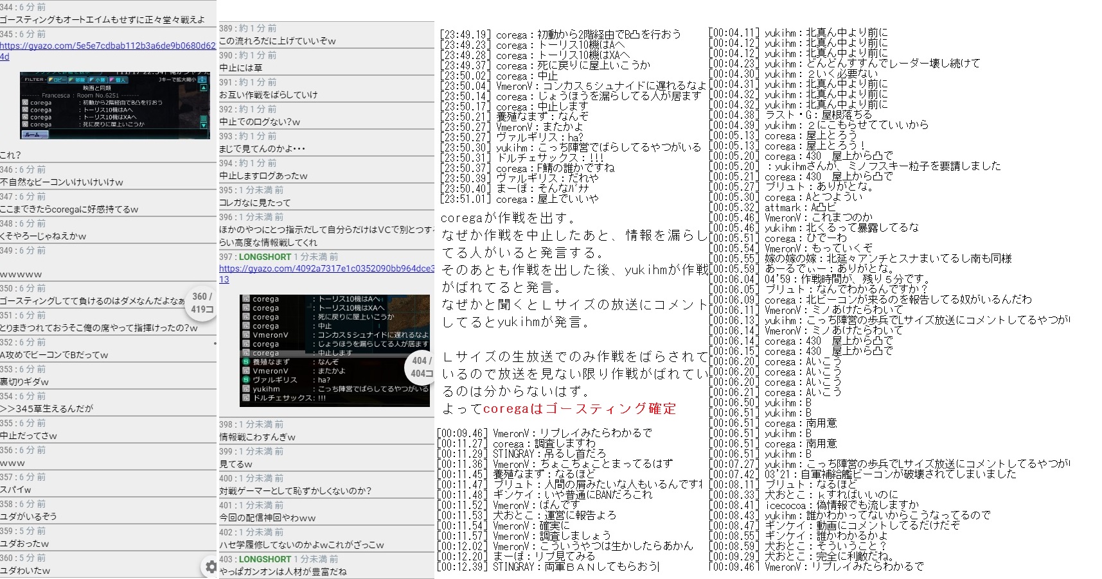The image size is (1102, 579).
Task: Click the icon beside 養殖なまず in chat
Action: point(245,362)
